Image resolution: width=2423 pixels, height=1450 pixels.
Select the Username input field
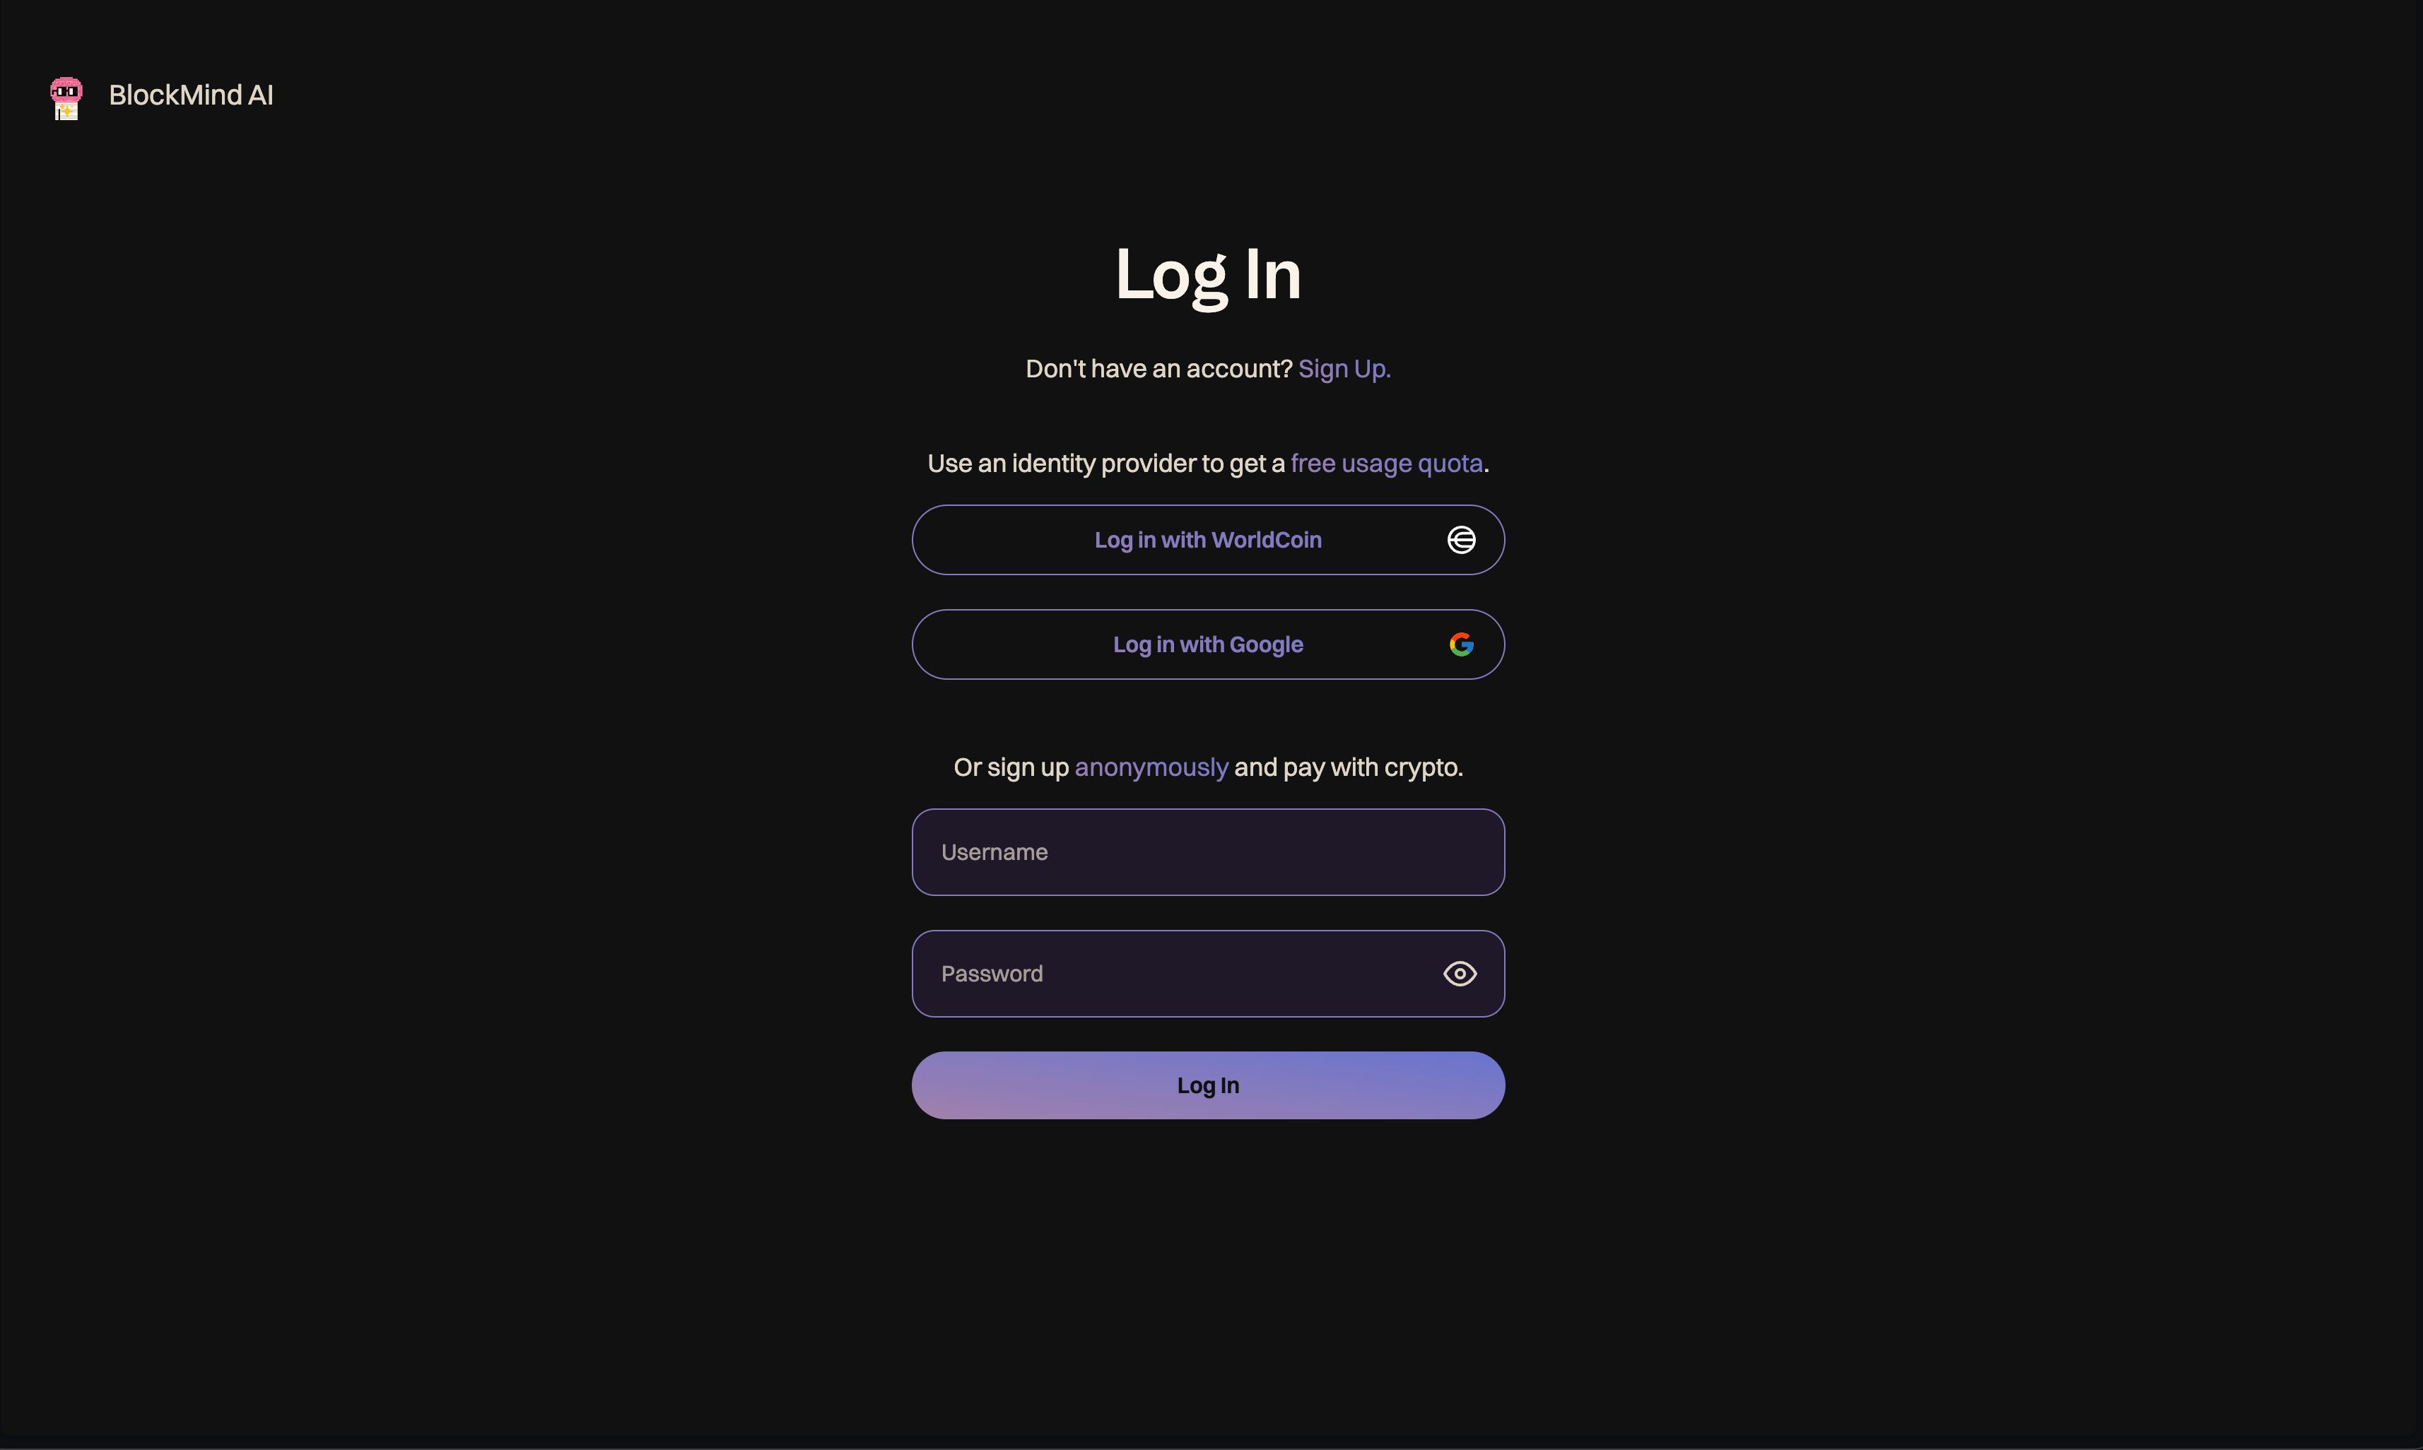coord(1208,851)
